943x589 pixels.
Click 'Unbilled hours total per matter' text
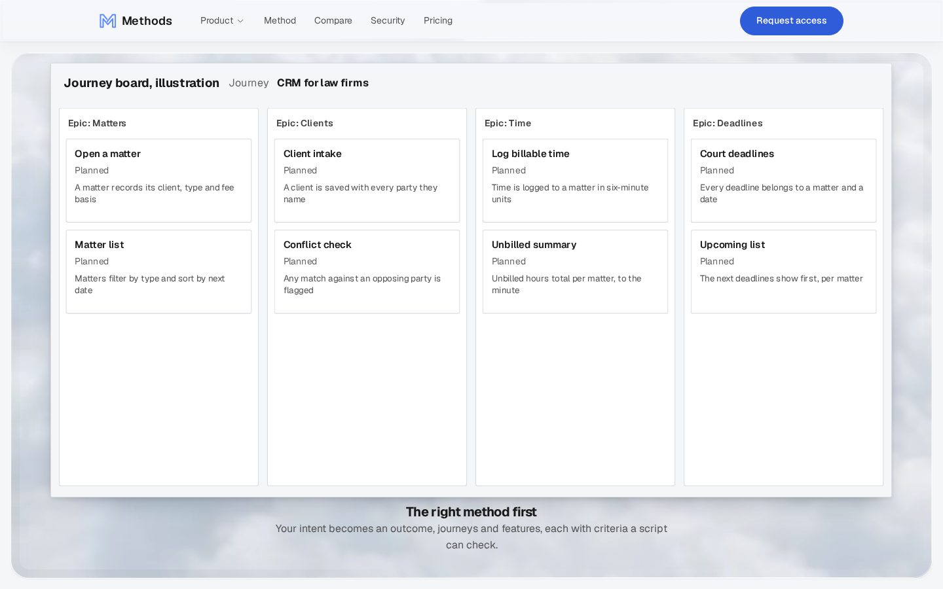[566, 284]
